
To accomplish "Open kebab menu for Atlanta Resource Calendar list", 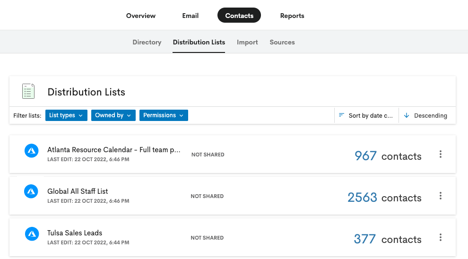I will (440, 154).
